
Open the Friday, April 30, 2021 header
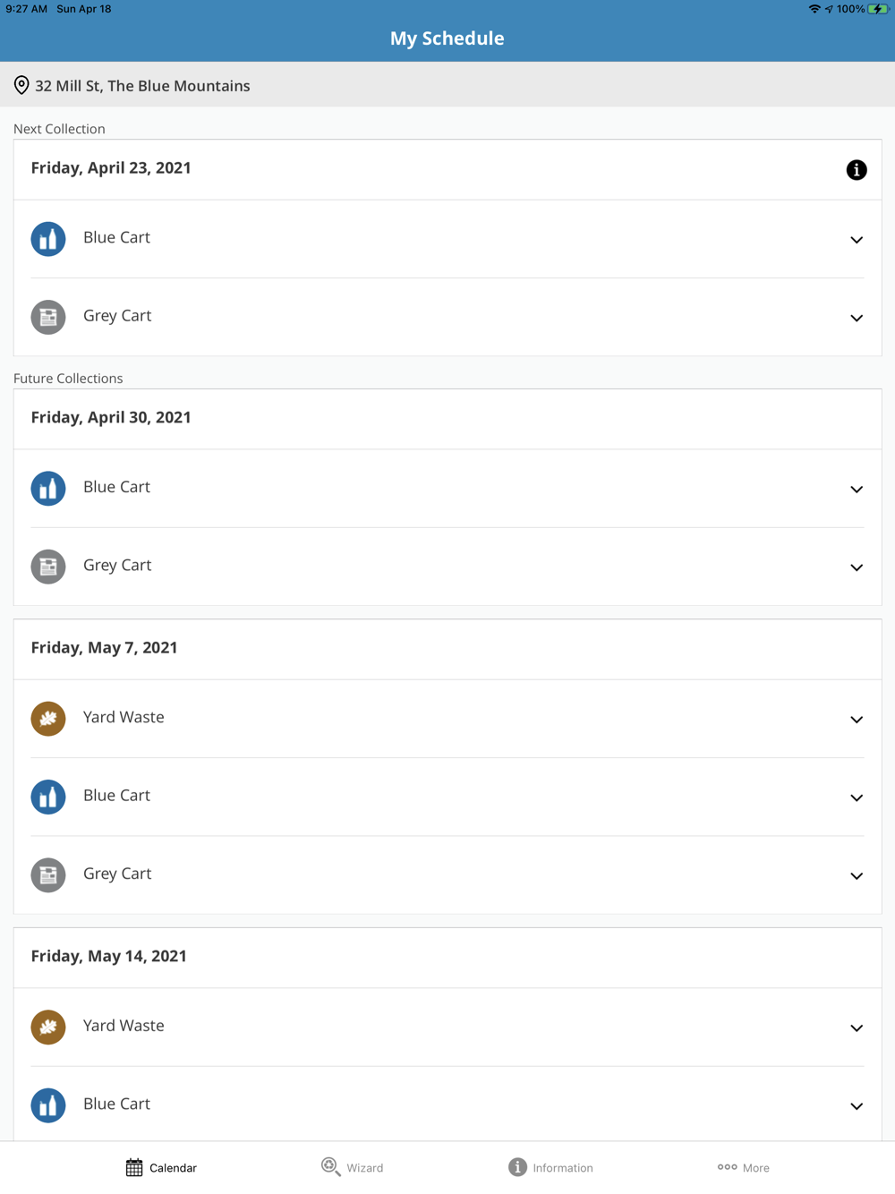111,418
